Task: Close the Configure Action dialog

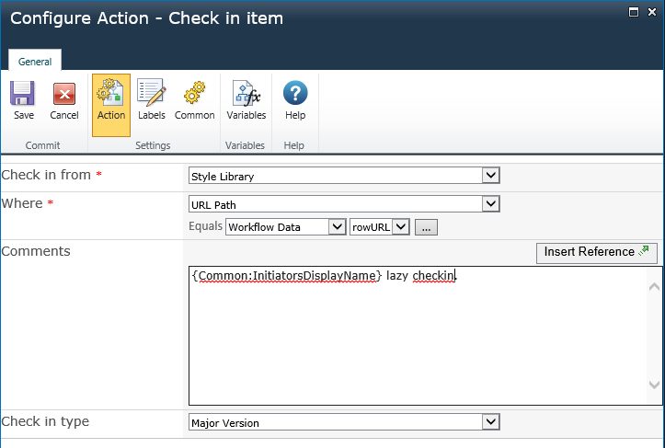Action: tap(650, 12)
